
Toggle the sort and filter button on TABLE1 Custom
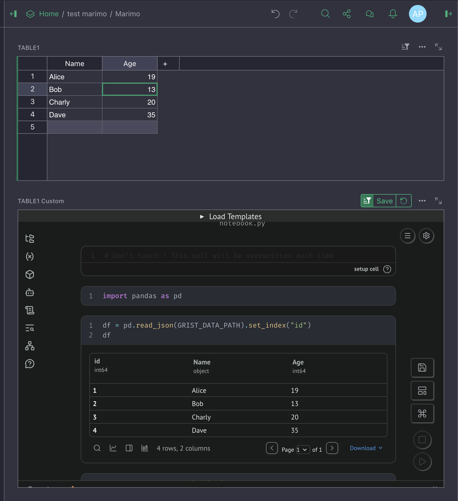pos(367,201)
